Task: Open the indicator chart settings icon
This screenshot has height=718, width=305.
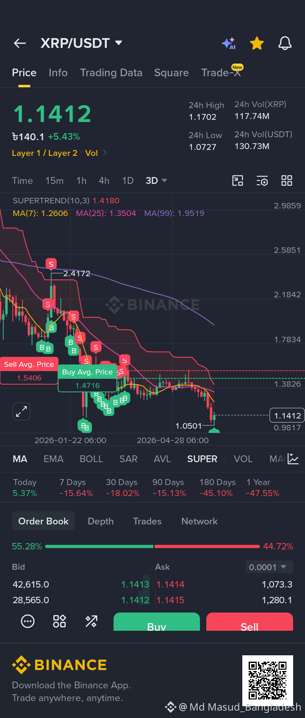Action: (293, 459)
